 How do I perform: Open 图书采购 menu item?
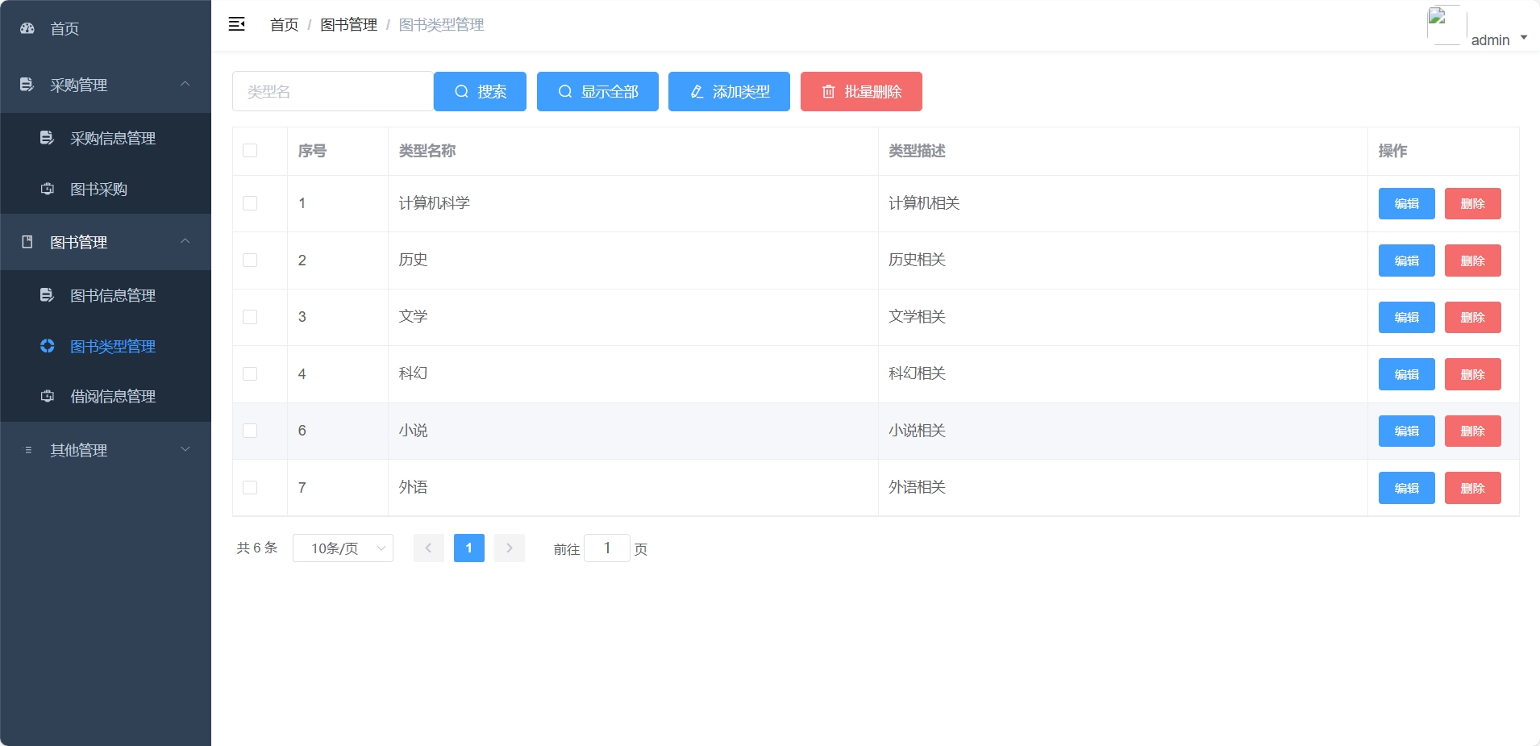pos(106,189)
